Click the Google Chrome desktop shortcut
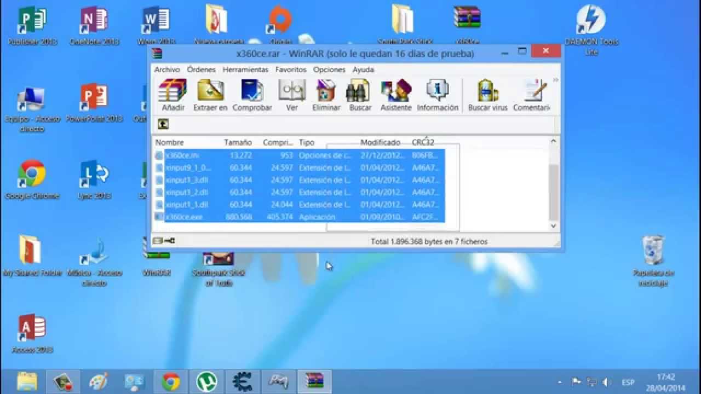 tap(32, 179)
